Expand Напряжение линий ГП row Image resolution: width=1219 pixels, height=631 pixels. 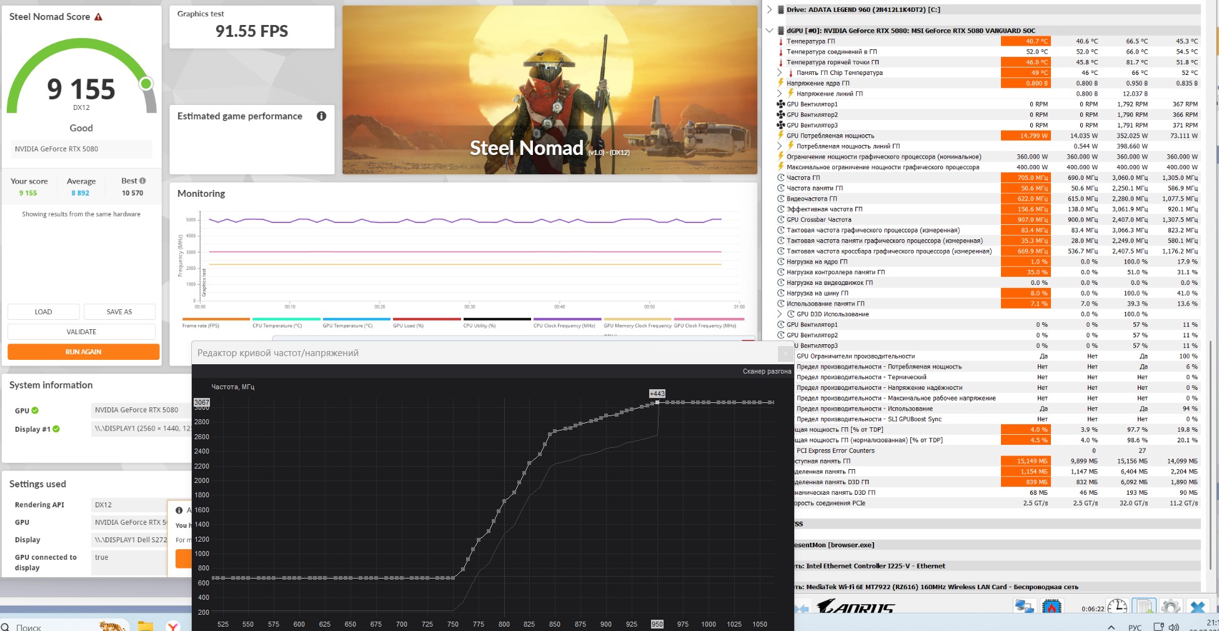coord(779,94)
